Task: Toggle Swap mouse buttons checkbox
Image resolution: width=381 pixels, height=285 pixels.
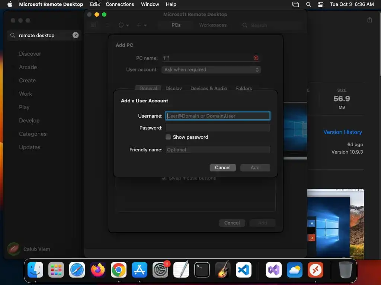Action: coord(164,178)
